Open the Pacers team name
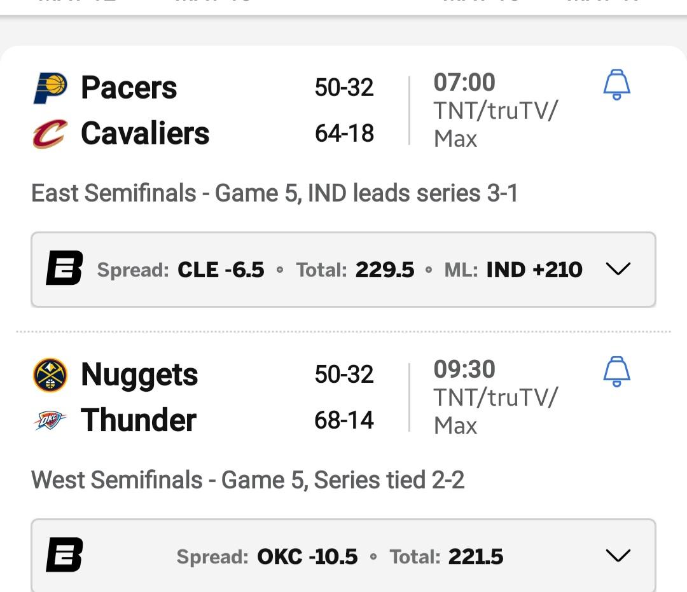Screen dimensions: 687x592 click(128, 88)
